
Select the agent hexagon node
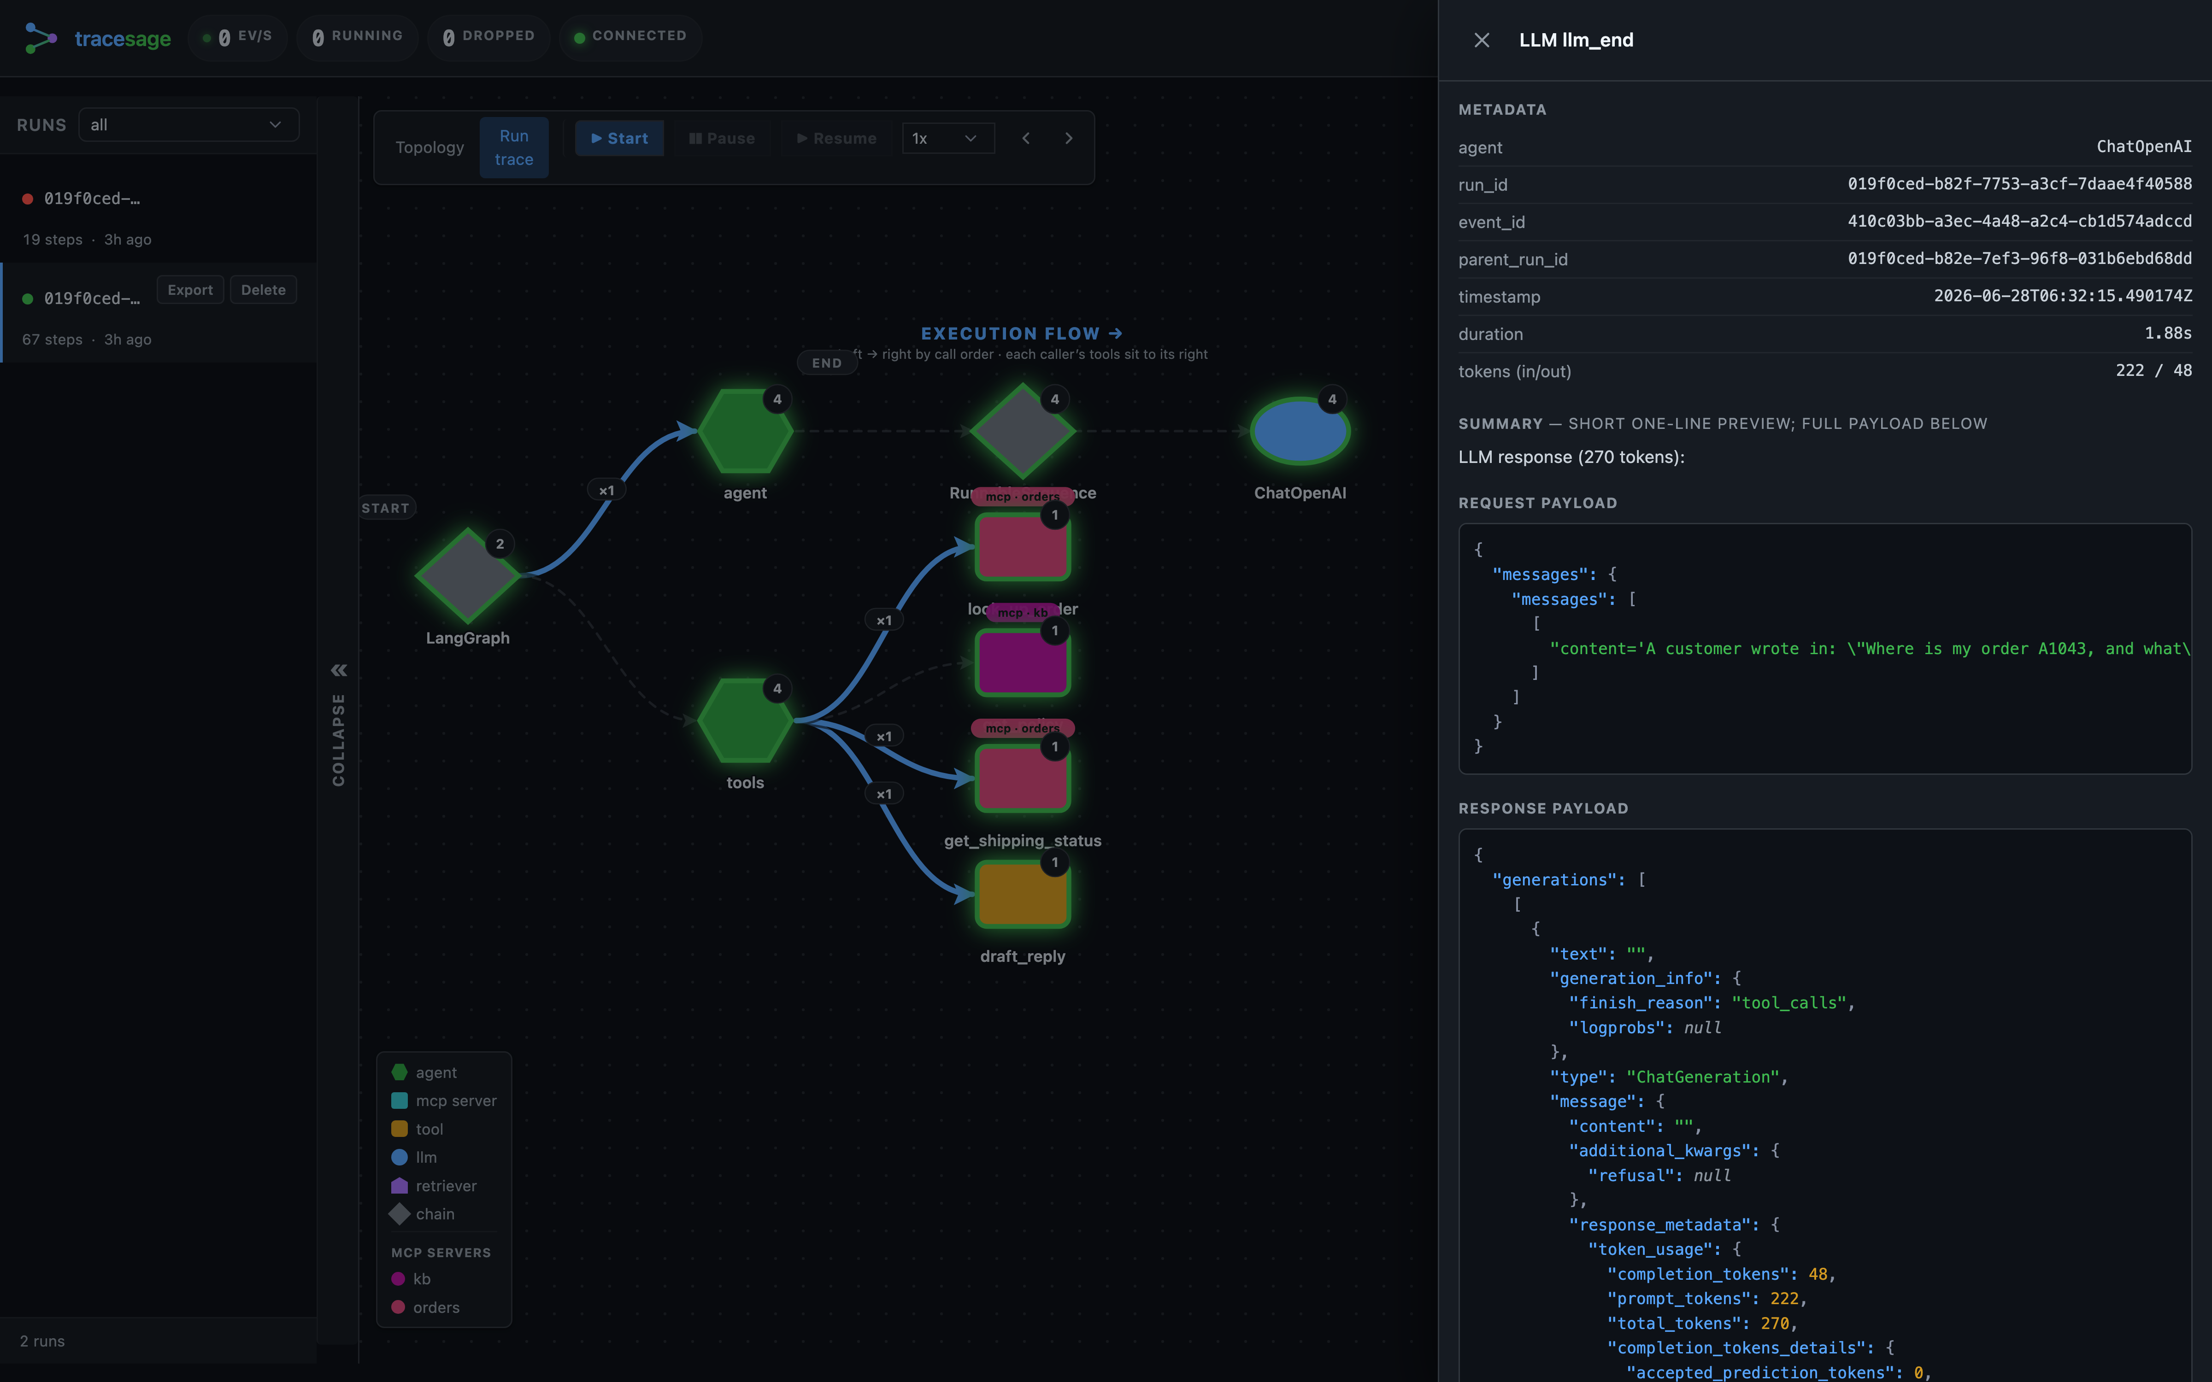pyautogui.click(x=745, y=432)
